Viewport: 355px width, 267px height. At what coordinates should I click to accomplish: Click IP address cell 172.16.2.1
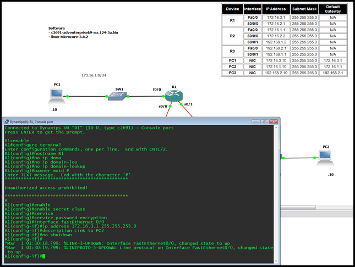[x=276, y=24]
